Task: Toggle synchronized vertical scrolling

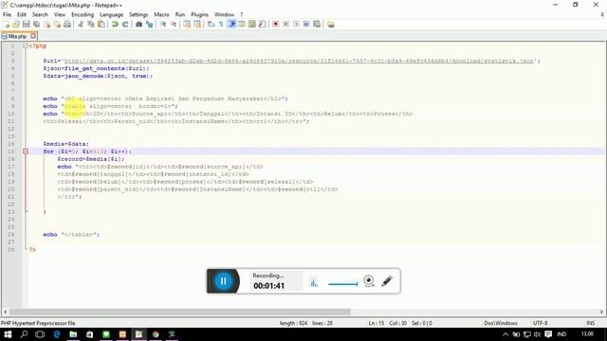Action: coord(187,25)
